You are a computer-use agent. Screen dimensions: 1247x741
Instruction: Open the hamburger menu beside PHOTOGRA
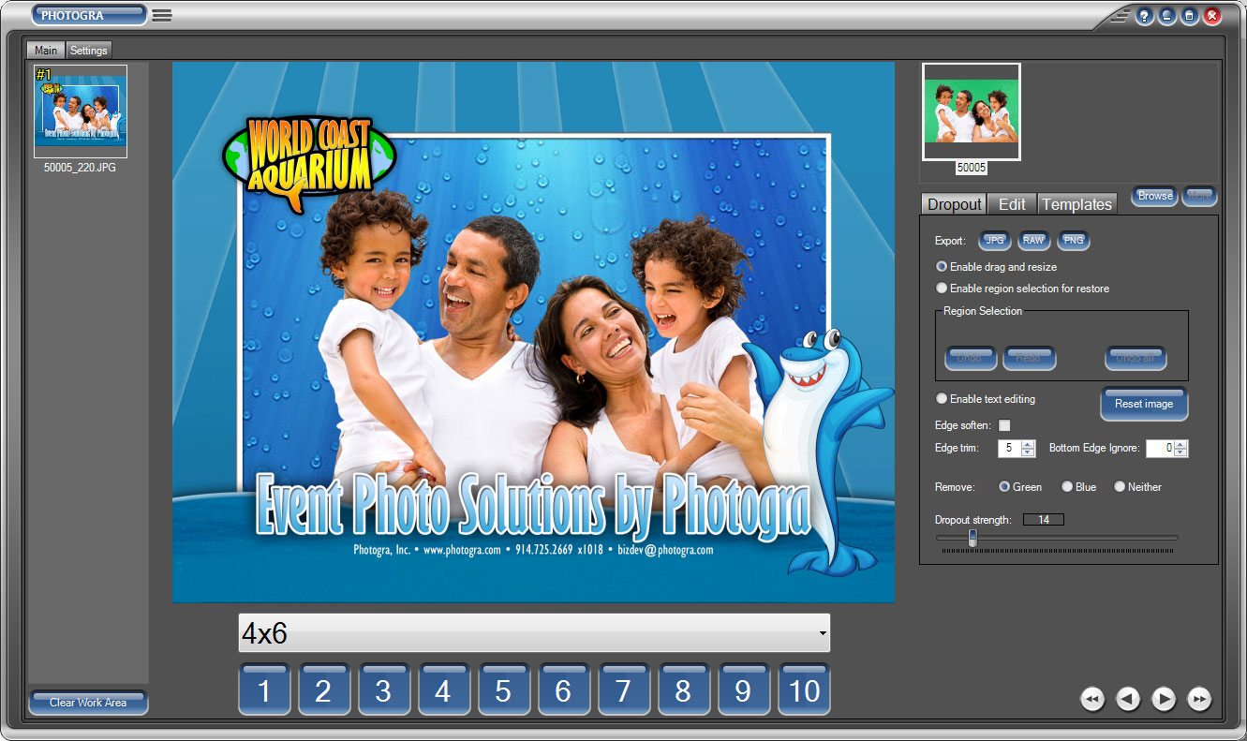click(162, 16)
